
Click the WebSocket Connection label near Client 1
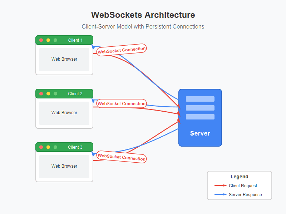pyautogui.click(x=122, y=50)
